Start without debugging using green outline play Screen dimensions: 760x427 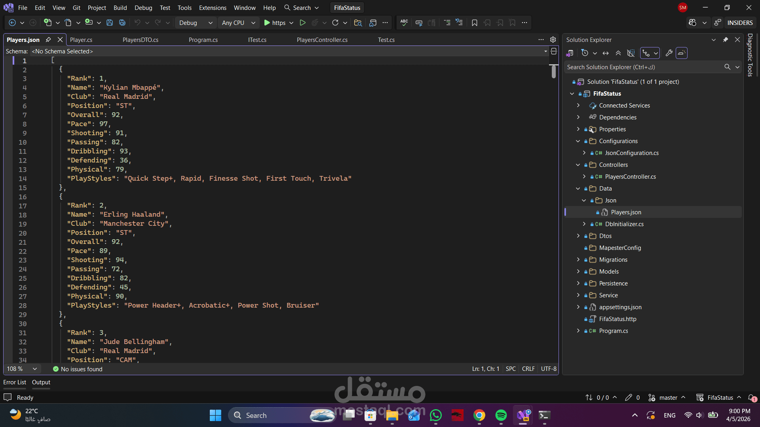click(x=302, y=23)
